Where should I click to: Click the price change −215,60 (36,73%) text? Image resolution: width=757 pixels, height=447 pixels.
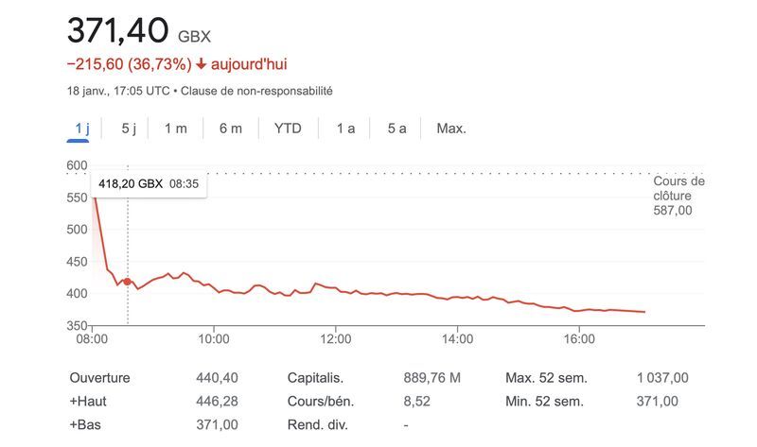[128, 64]
